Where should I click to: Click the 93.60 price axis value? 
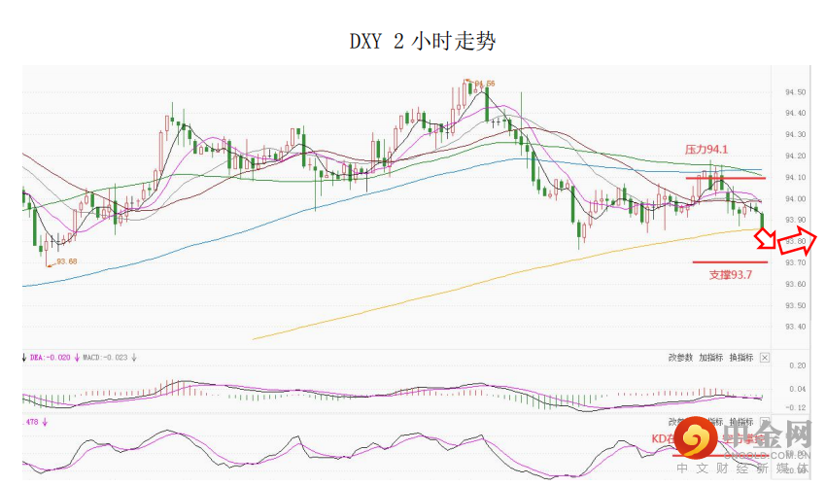(x=795, y=284)
